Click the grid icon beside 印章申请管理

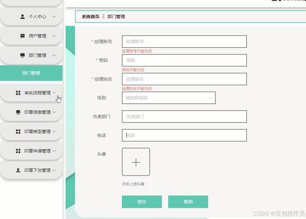(x=18, y=151)
